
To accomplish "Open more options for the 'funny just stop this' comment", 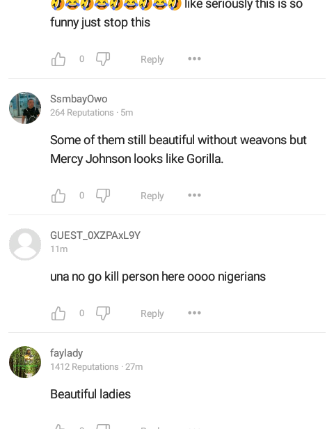I will pyautogui.click(x=194, y=58).
